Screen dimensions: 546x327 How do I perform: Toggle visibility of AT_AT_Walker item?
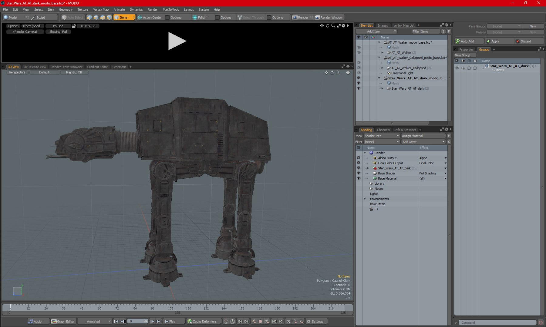pos(359,53)
